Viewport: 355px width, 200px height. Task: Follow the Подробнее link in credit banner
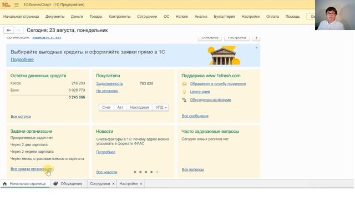22,59
